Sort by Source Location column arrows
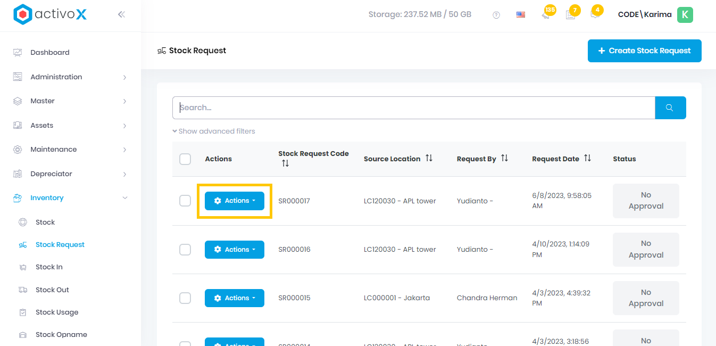The height and width of the screenshot is (346, 716). click(429, 159)
